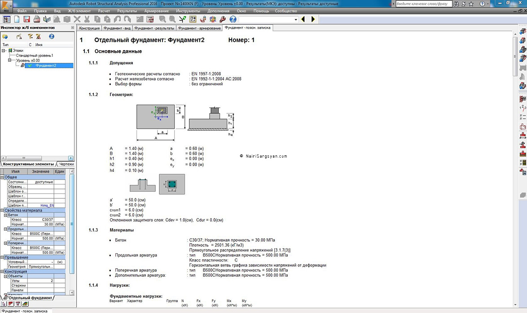Open the Расчет menu
The width and height of the screenshot is (527, 313).
[x=104, y=11]
